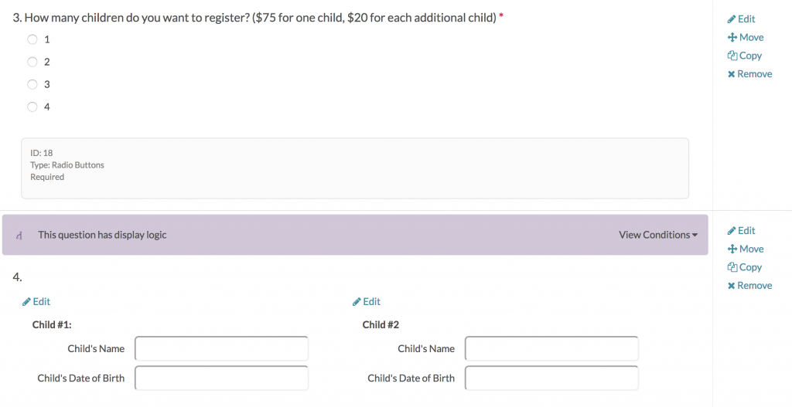Viewport: 792px width, 407px height.
Task: Click the display logic icon in purple bar
Action: coord(19,235)
